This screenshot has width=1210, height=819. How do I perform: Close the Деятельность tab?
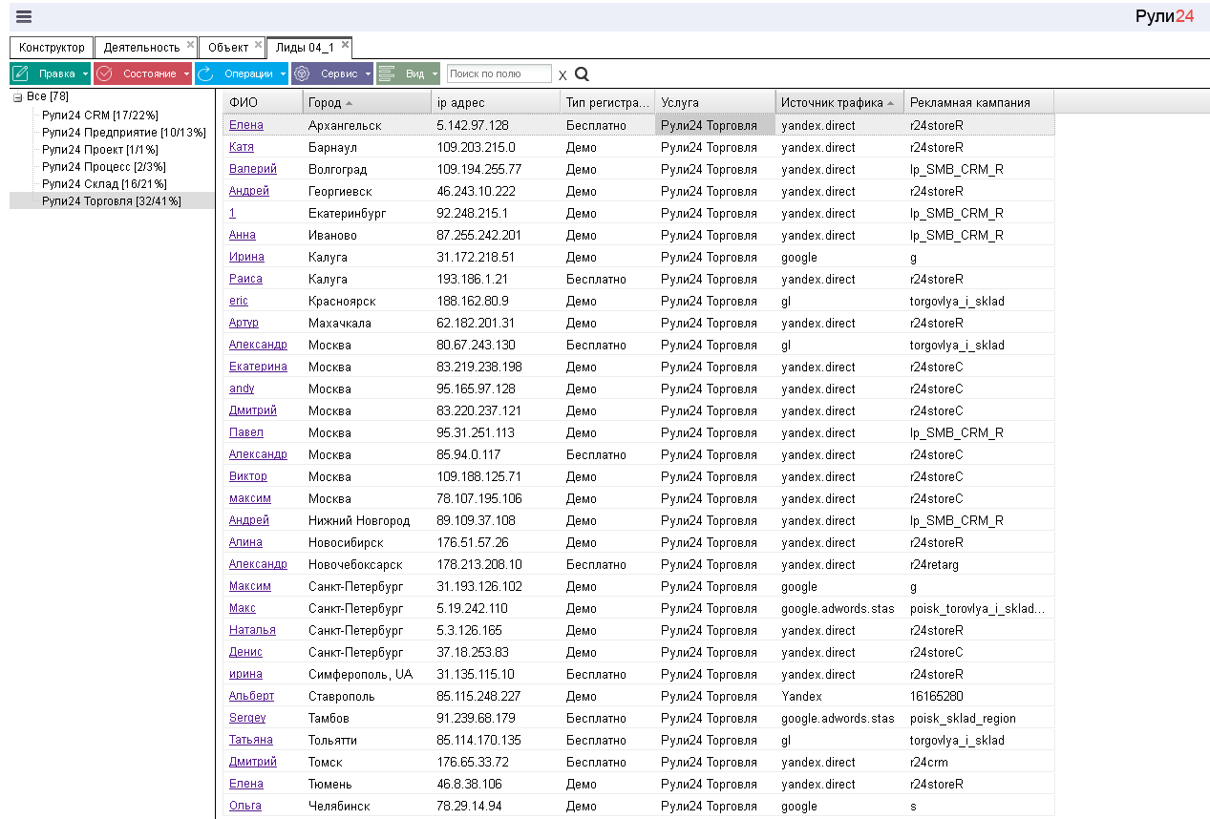tap(190, 44)
